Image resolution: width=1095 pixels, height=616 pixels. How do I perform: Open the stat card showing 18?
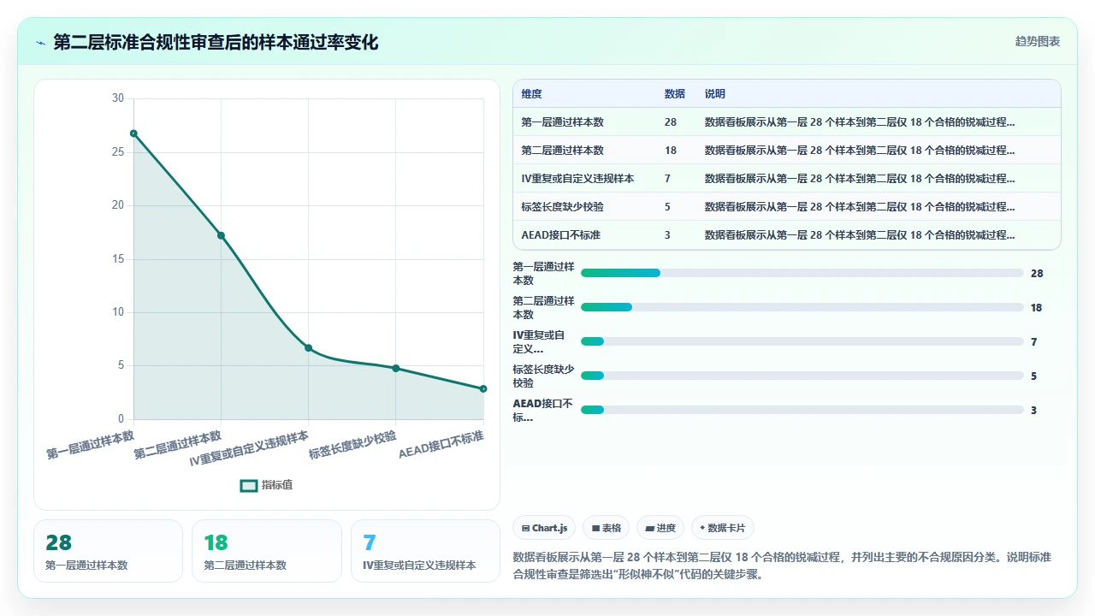267,551
